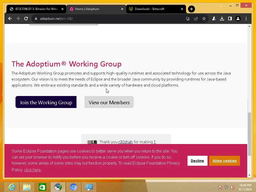Allow cookies in the banner

coord(224,161)
